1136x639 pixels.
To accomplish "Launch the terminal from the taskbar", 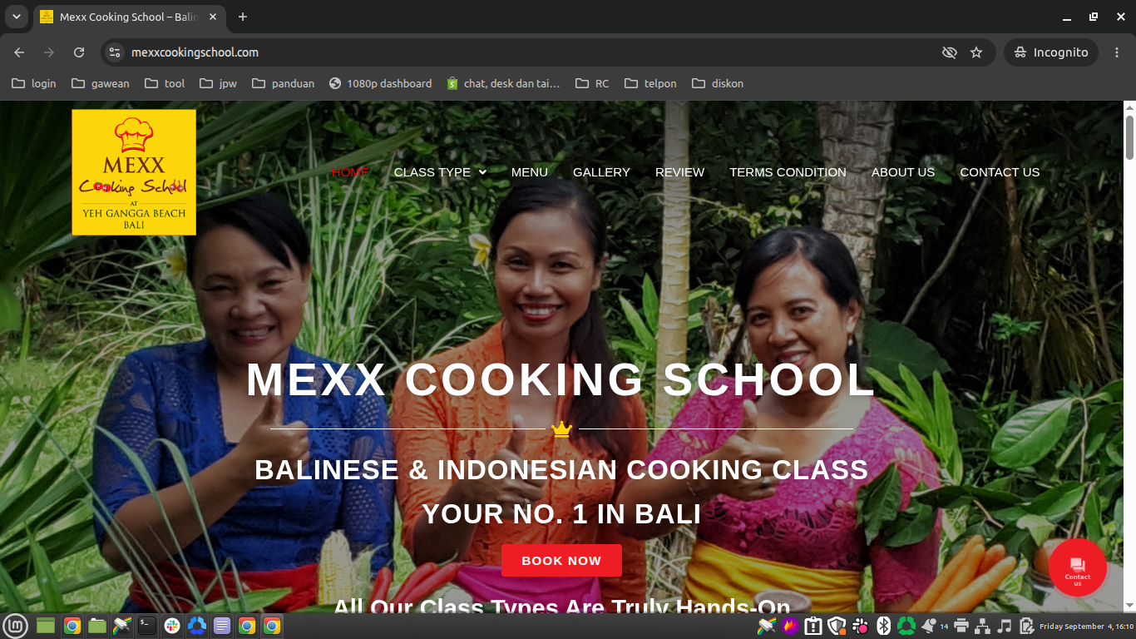I will pyautogui.click(x=147, y=626).
